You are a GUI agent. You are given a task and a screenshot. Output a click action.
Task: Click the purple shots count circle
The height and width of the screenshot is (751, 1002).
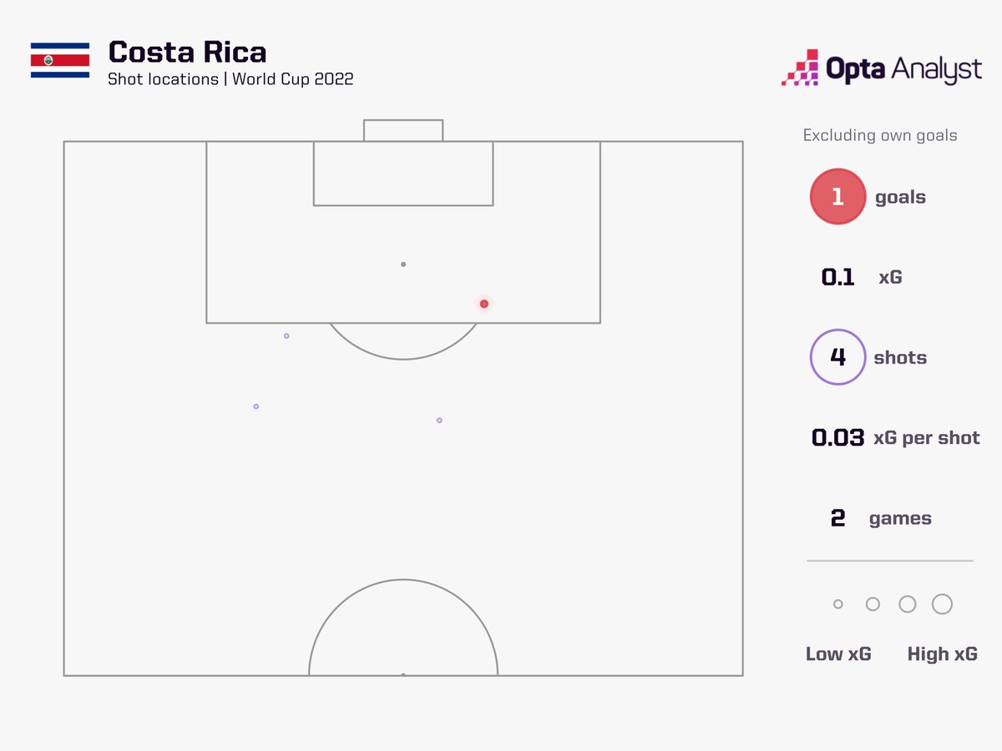coord(838,357)
